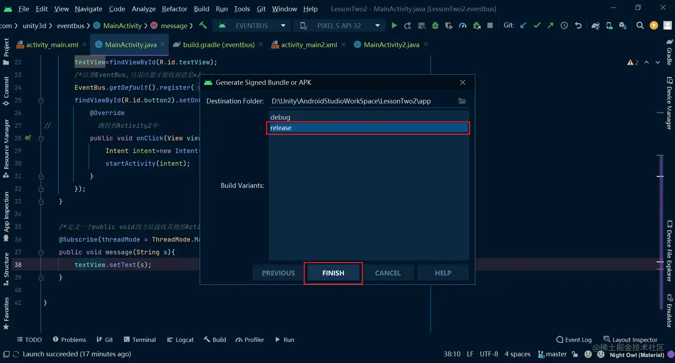Click the Stop square icon
The width and height of the screenshot is (675, 363).
[490, 26]
